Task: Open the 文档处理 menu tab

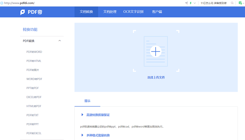Action: (x=110, y=12)
